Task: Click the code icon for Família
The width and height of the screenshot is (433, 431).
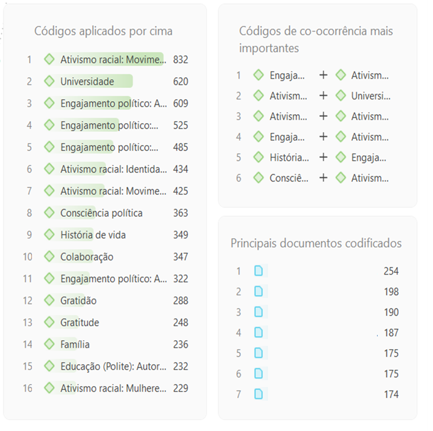Action: tap(50, 344)
